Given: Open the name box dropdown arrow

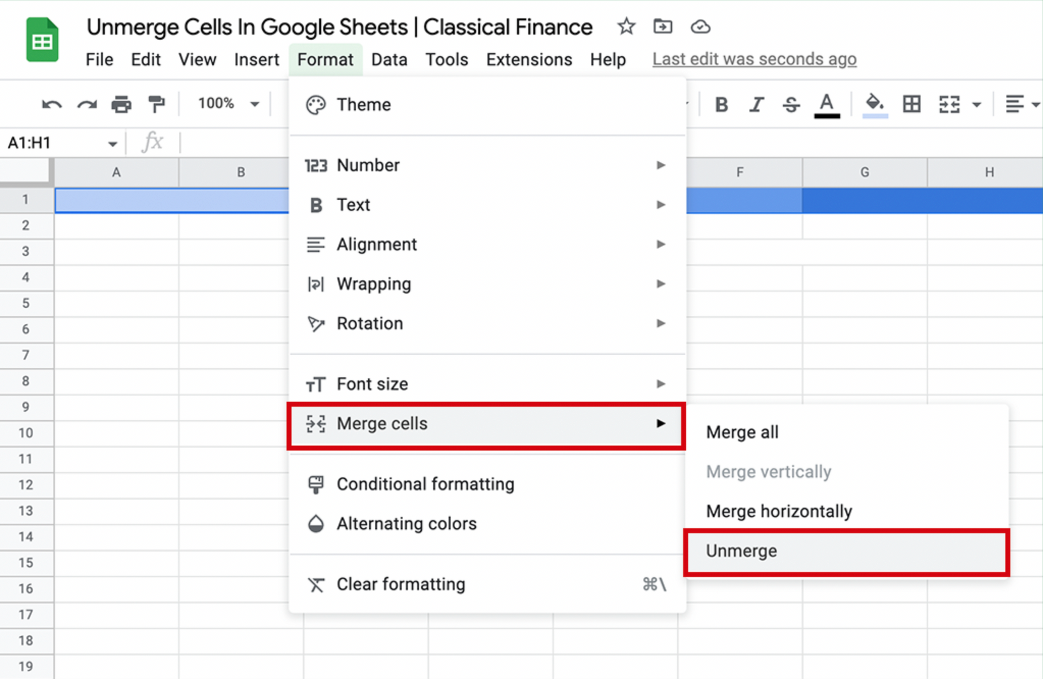Looking at the screenshot, I should [x=112, y=142].
